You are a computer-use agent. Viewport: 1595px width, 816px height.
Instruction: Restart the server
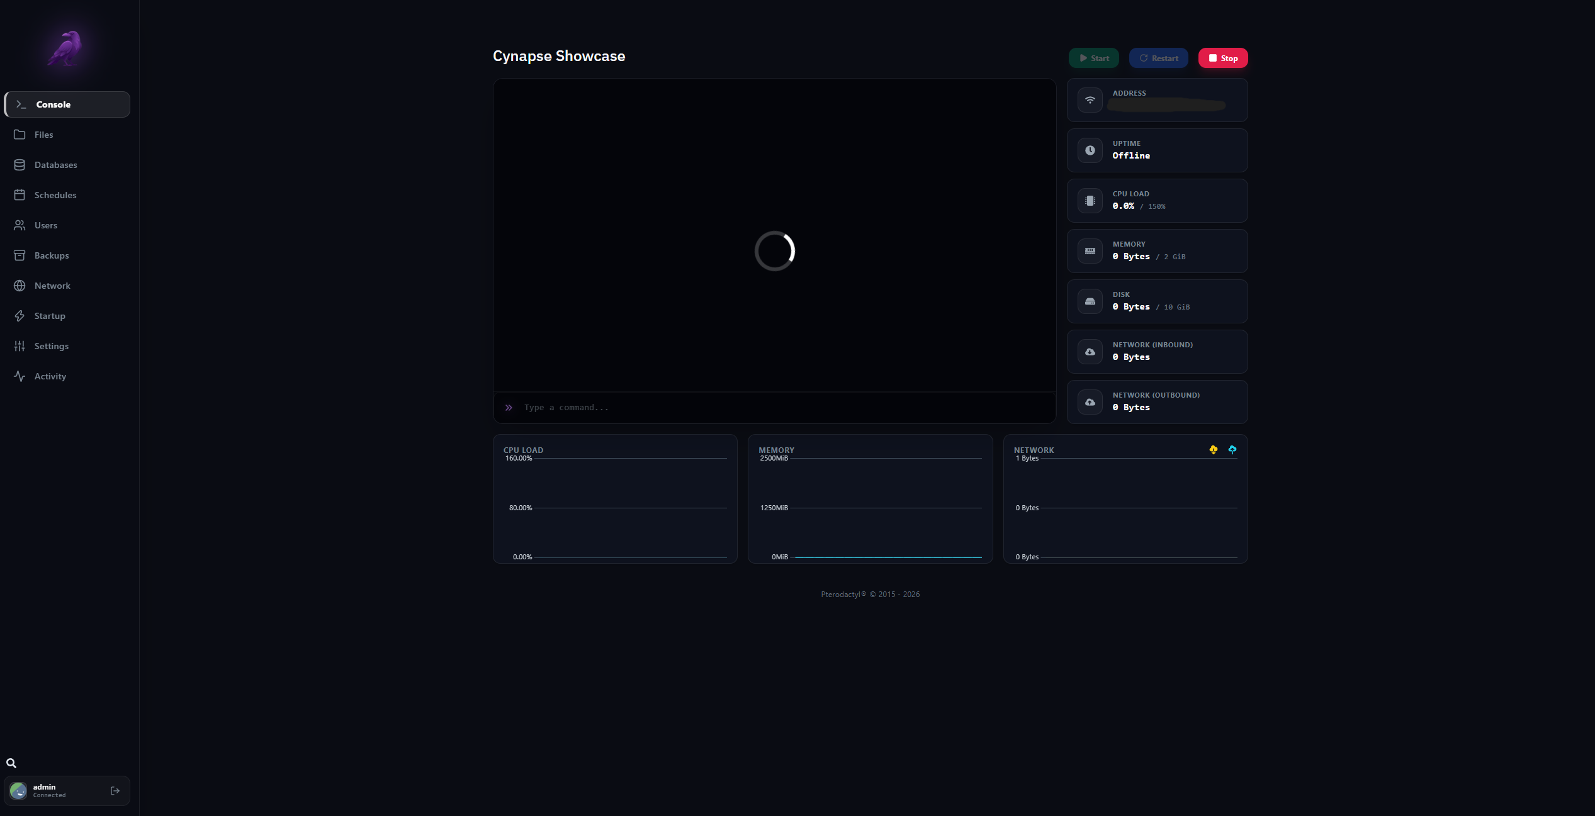1159,58
